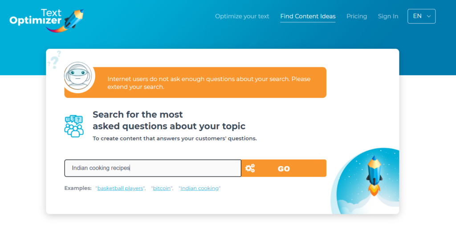Try the basketball players example link
456x228 pixels.
point(120,188)
